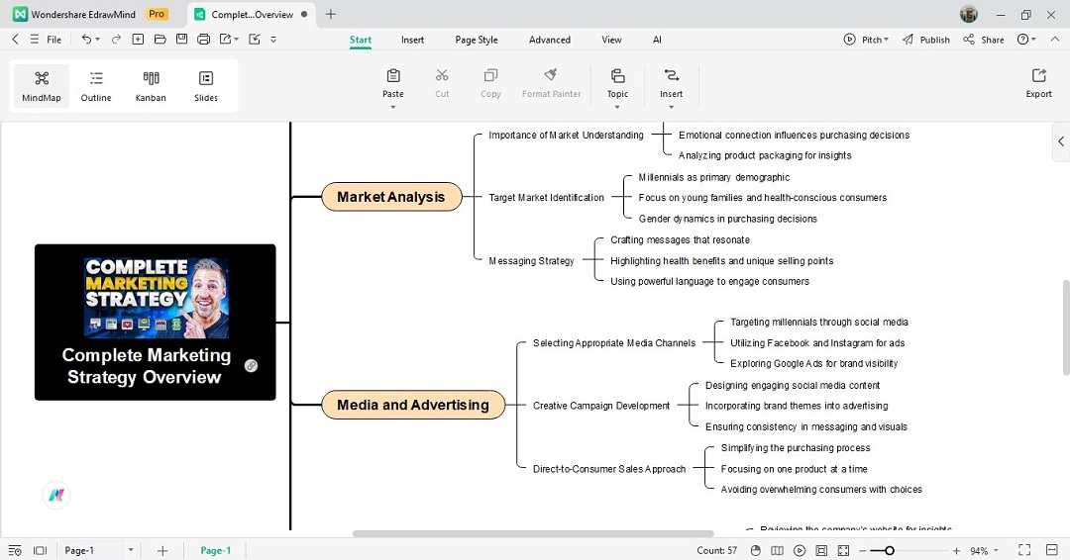The width and height of the screenshot is (1070, 560).
Task: Toggle the page panel icon in status bar
Action: tap(41, 550)
